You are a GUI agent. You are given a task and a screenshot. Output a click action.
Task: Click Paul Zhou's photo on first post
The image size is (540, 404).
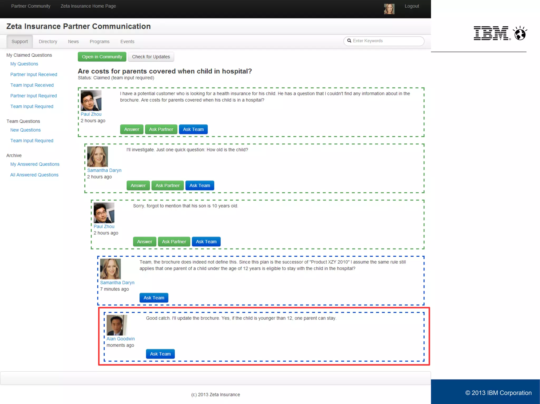(91, 101)
